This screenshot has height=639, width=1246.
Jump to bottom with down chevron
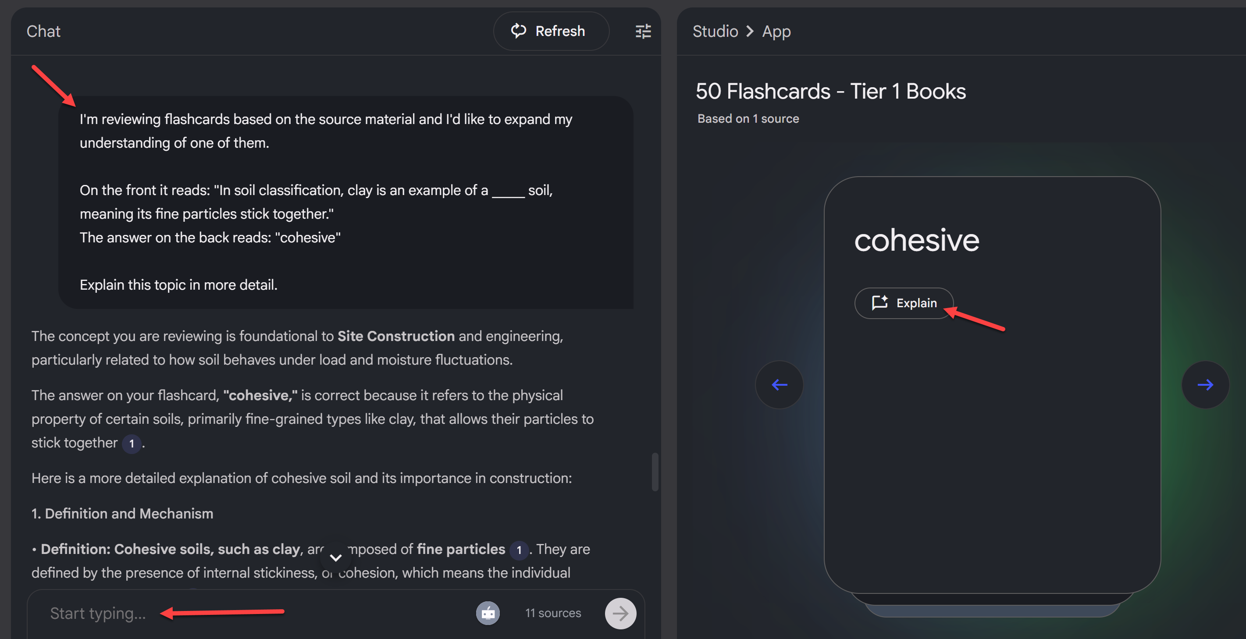click(335, 557)
